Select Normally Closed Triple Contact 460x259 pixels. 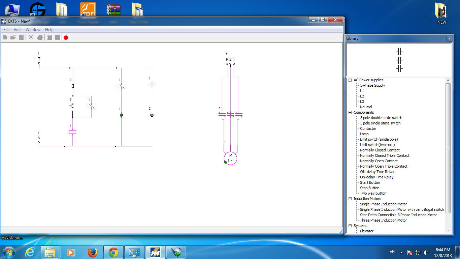(x=385, y=155)
